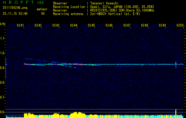Image resolution: width=186 pixels, height=118 pixels.
Task: Click the 0.9 frequency axis label
Action: [x=3, y=68]
